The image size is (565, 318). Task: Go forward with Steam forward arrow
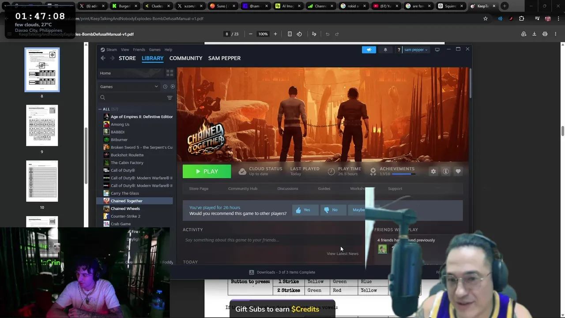tap(112, 58)
